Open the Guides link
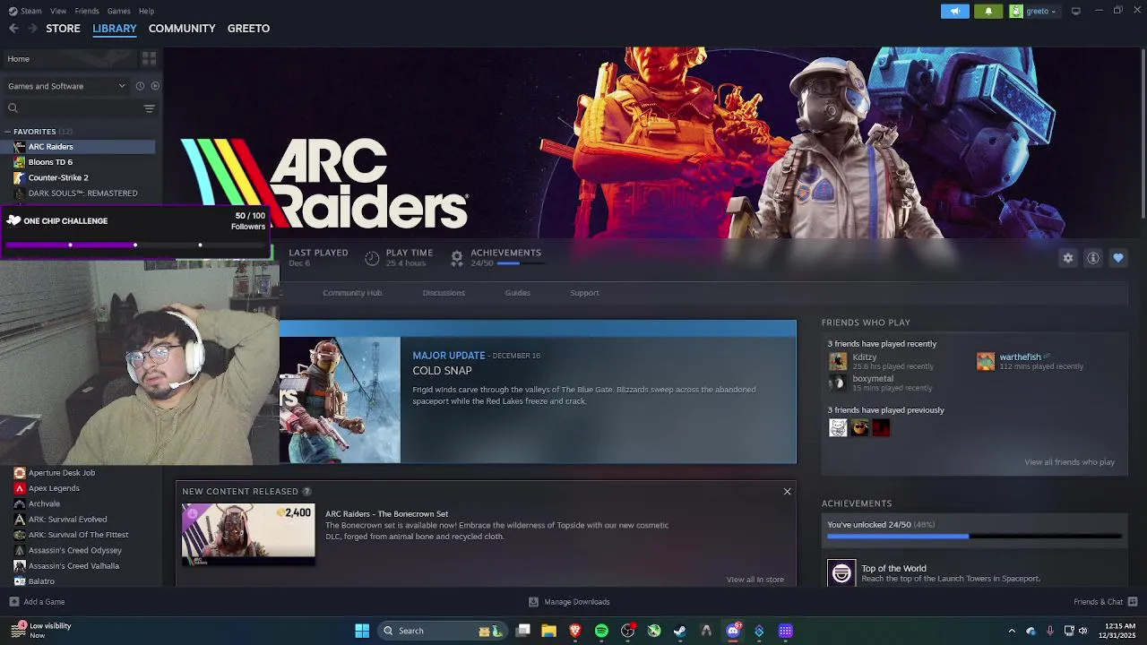This screenshot has width=1147, height=645. pos(517,293)
